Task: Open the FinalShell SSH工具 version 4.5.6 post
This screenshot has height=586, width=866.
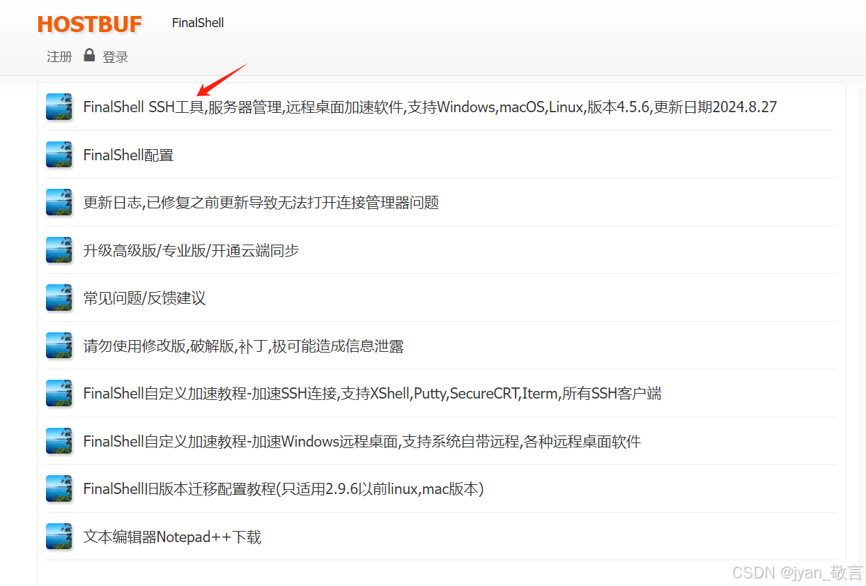Action: click(430, 107)
